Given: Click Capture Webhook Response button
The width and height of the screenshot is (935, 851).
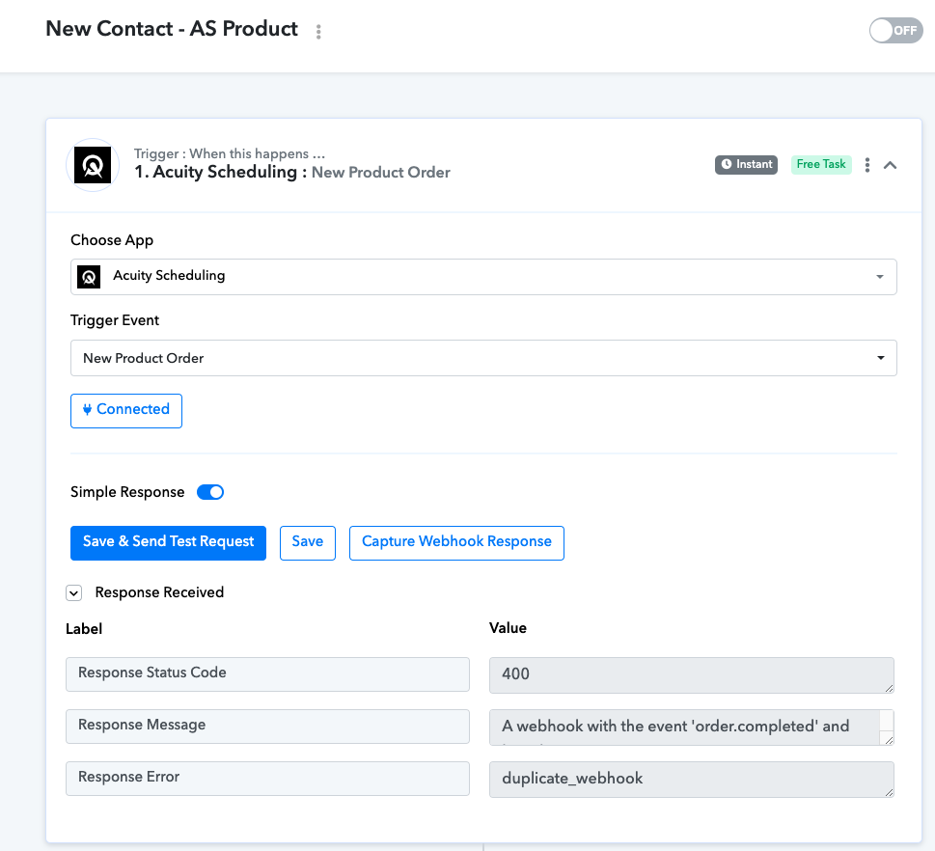Looking at the screenshot, I should point(456,542).
